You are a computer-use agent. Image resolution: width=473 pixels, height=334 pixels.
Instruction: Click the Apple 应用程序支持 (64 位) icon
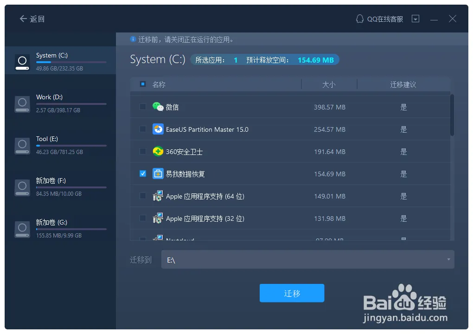(157, 196)
